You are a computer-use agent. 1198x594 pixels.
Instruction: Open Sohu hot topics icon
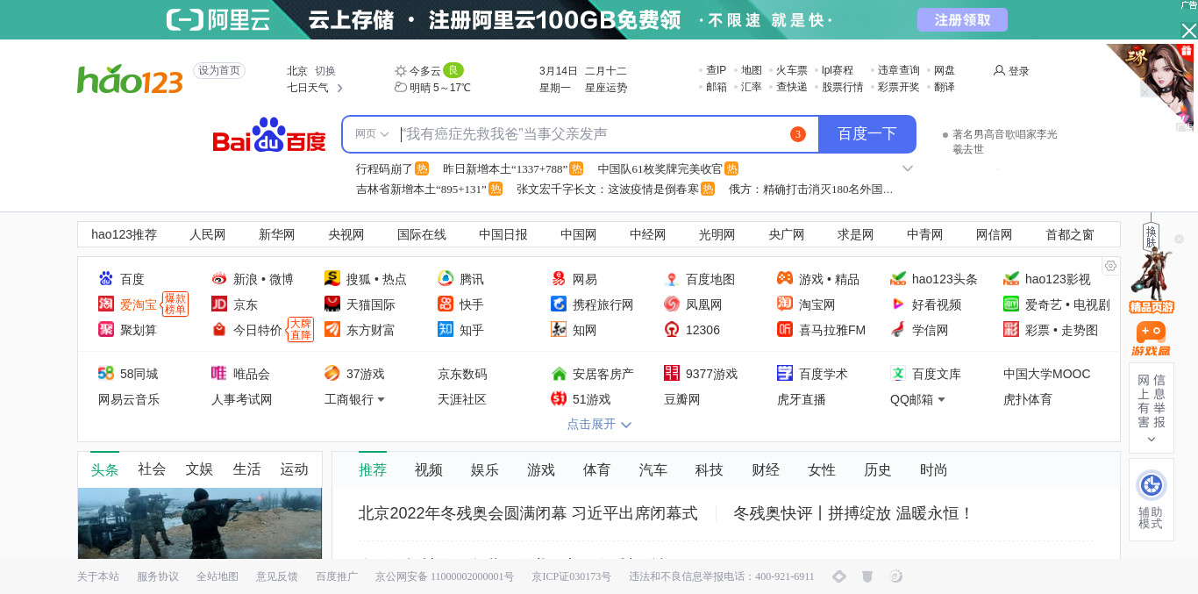(332, 279)
